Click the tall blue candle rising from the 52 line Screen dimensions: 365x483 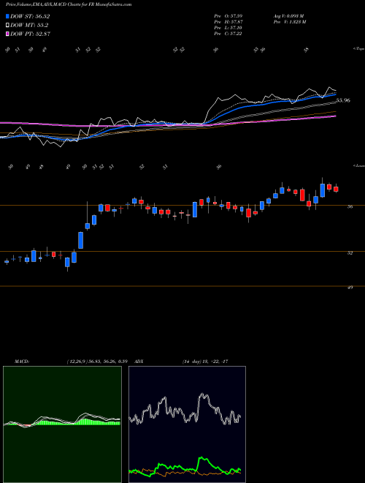80,240
